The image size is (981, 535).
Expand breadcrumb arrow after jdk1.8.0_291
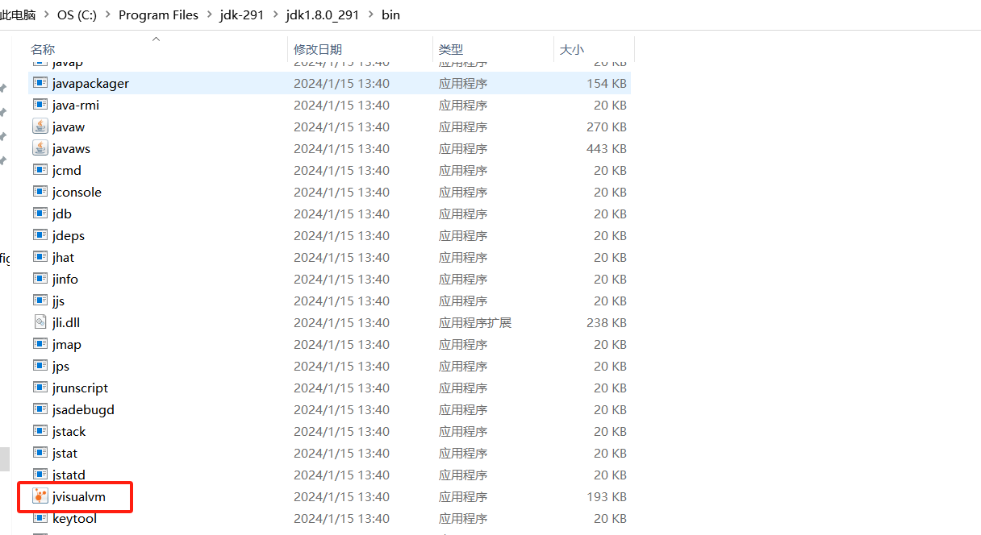pyautogui.click(x=370, y=15)
